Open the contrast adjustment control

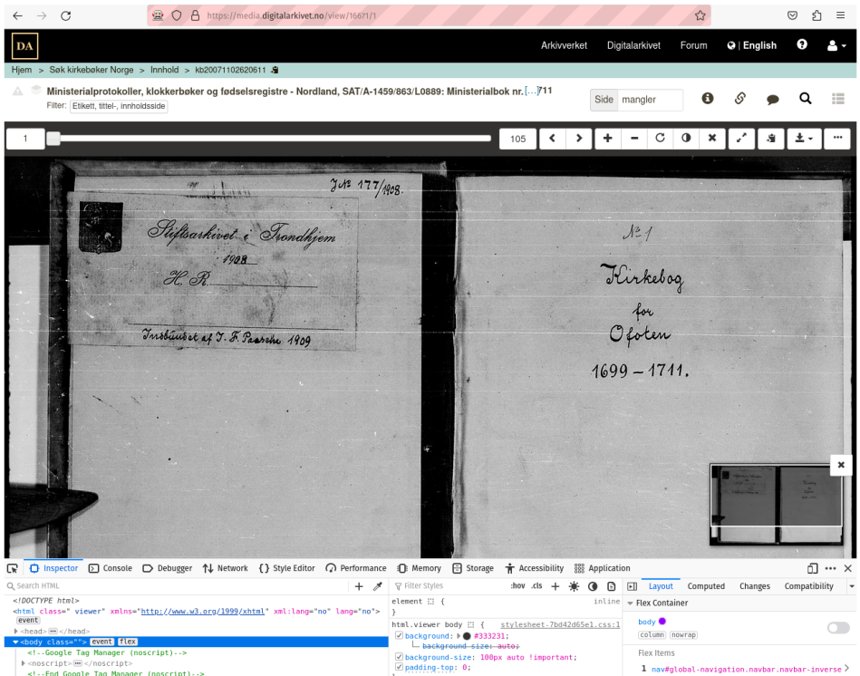coord(686,138)
